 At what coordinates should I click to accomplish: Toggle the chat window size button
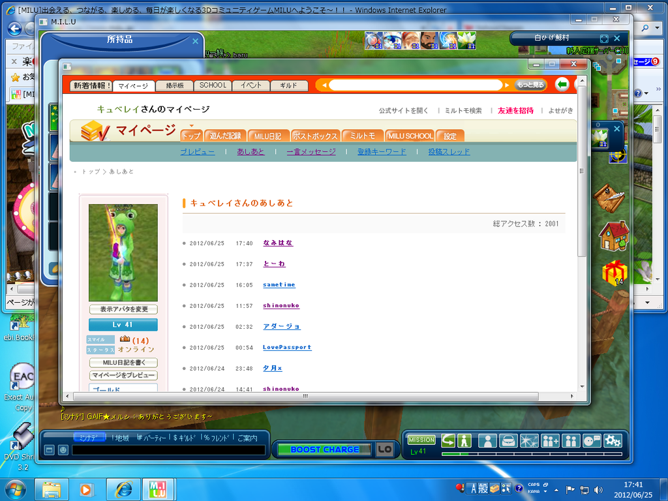50,450
